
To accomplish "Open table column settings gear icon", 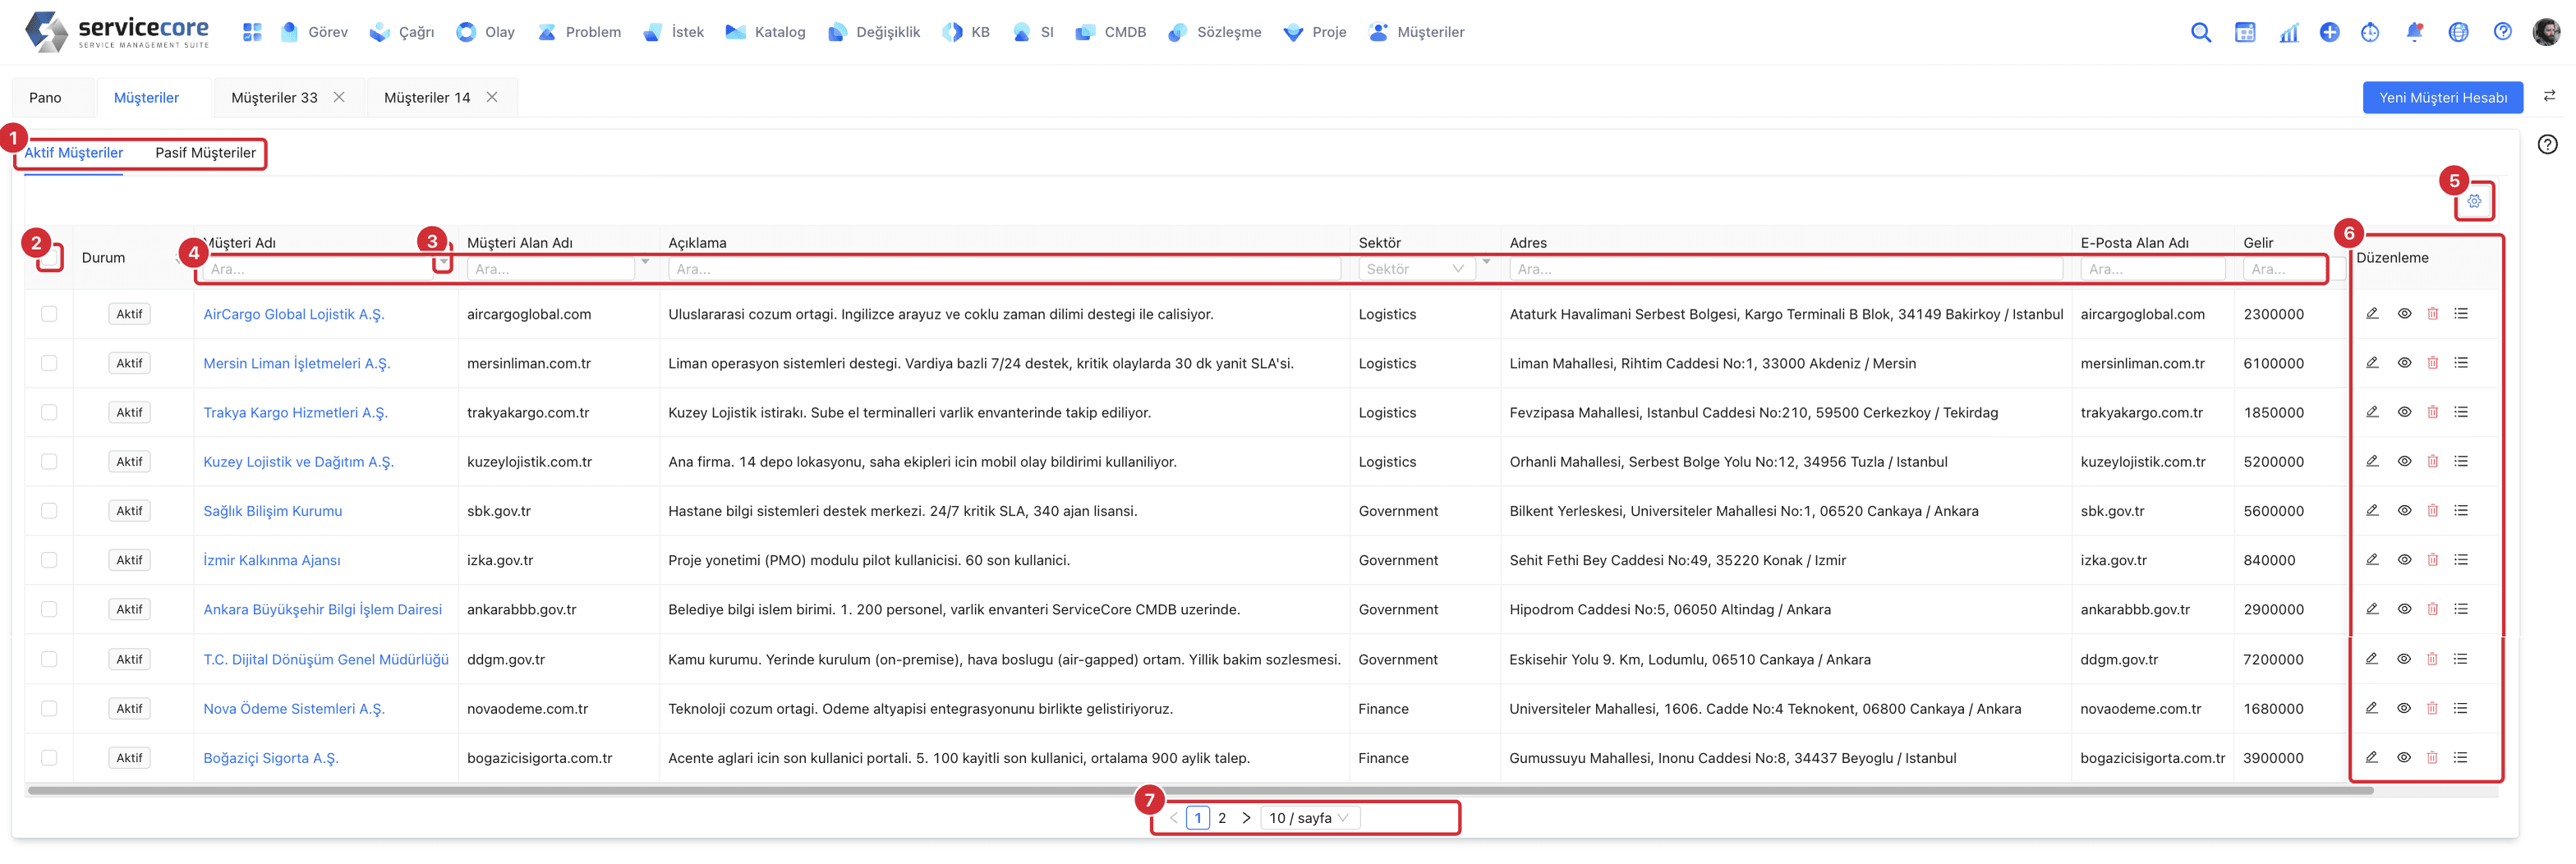I will click(2473, 201).
